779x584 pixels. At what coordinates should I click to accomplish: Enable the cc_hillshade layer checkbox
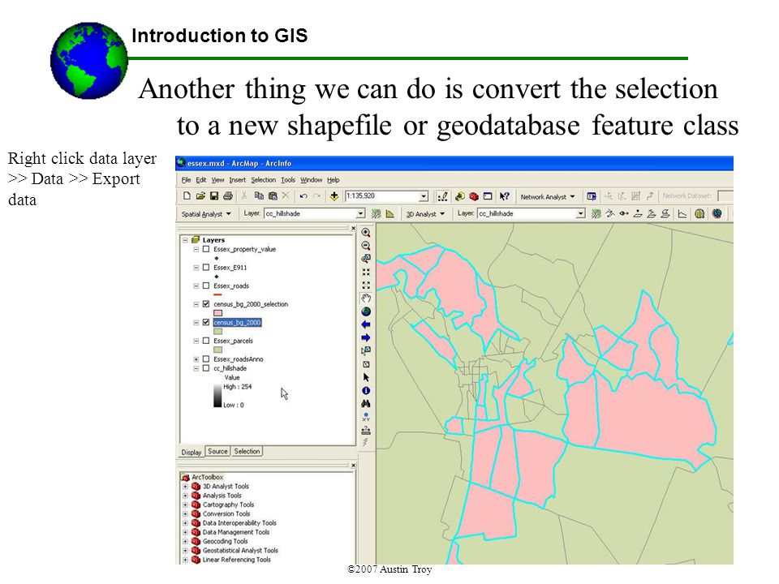pyautogui.click(x=205, y=368)
